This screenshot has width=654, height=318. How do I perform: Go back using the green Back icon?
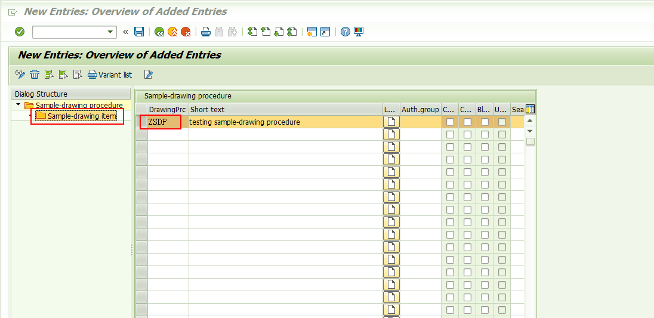[x=159, y=32]
